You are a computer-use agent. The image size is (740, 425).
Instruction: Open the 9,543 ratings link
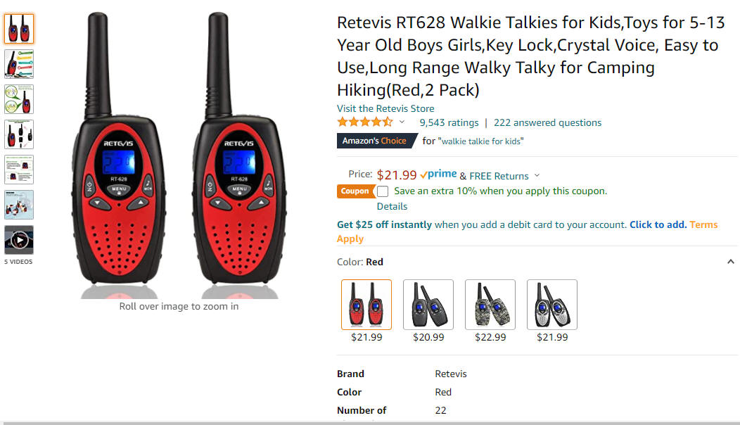[x=449, y=122]
